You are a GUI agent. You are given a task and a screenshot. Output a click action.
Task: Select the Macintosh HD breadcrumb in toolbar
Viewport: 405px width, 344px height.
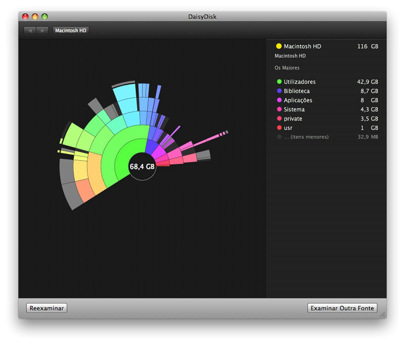pyautogui.click(x=71, y=30)
